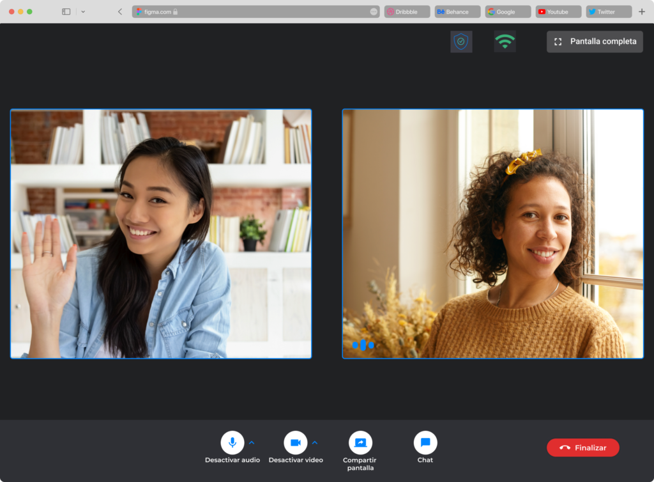Screen dimensions: 654x482
Task: Expand video options chevron next to camera
Action: click(315, 442)
